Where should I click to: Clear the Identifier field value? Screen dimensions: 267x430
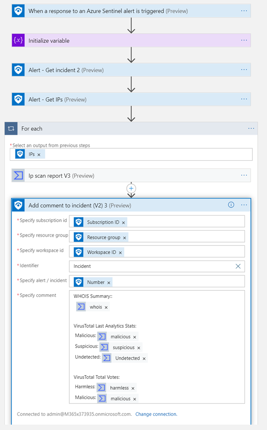pos(238,266)
